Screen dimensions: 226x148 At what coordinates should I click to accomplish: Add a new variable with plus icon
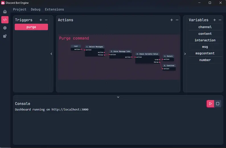click(x=214, y=20)
